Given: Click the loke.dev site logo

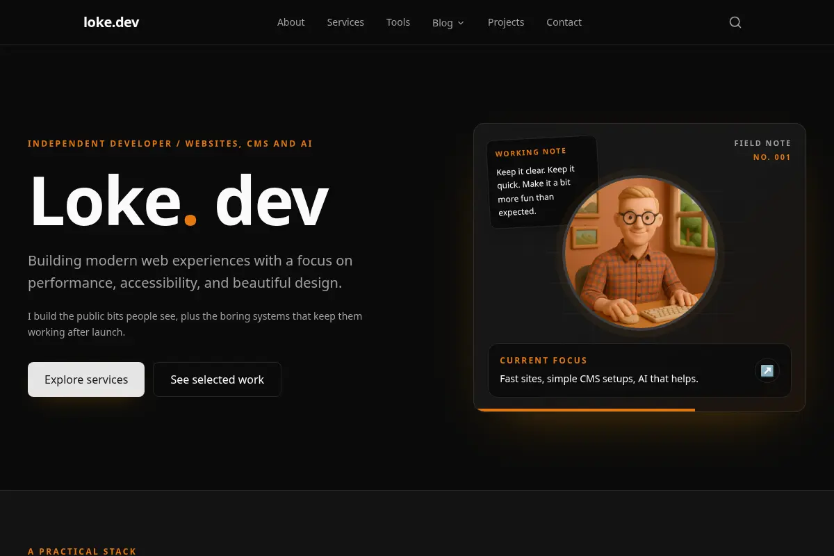Looking at the screenshot, I should click(x=111, y=22).
